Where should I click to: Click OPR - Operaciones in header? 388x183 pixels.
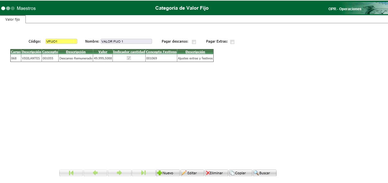click(x=345, y=9)
